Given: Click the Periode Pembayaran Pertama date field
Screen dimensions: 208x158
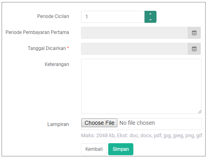Looking at the screenshot, I should tap(135, 33).
